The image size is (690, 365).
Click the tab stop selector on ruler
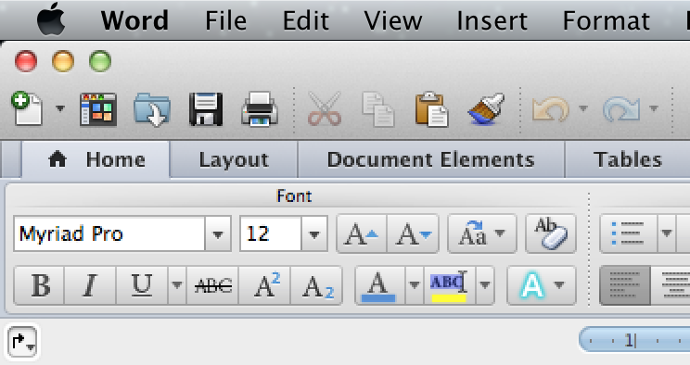click(22, 341)
